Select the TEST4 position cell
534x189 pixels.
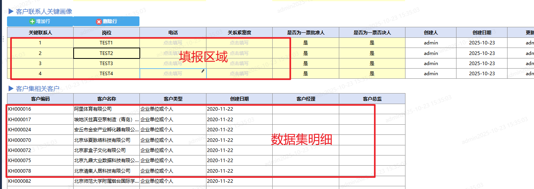coord(107,73)
